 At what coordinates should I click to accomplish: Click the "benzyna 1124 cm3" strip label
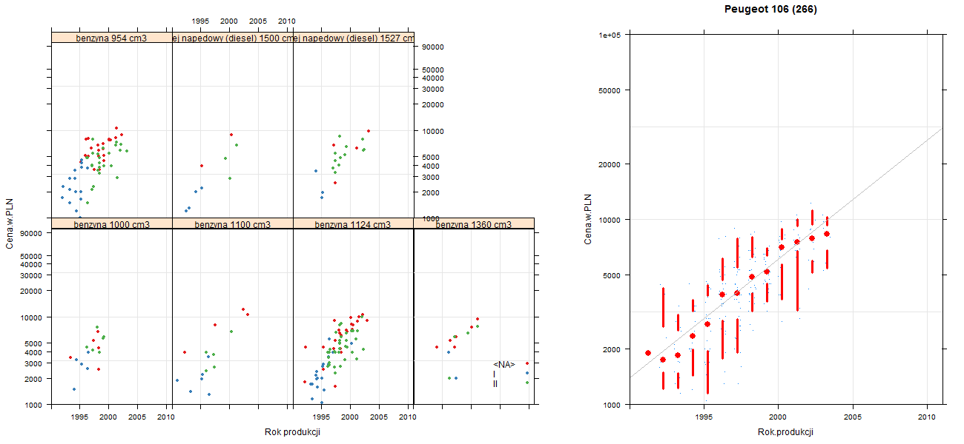coord(353,224)
